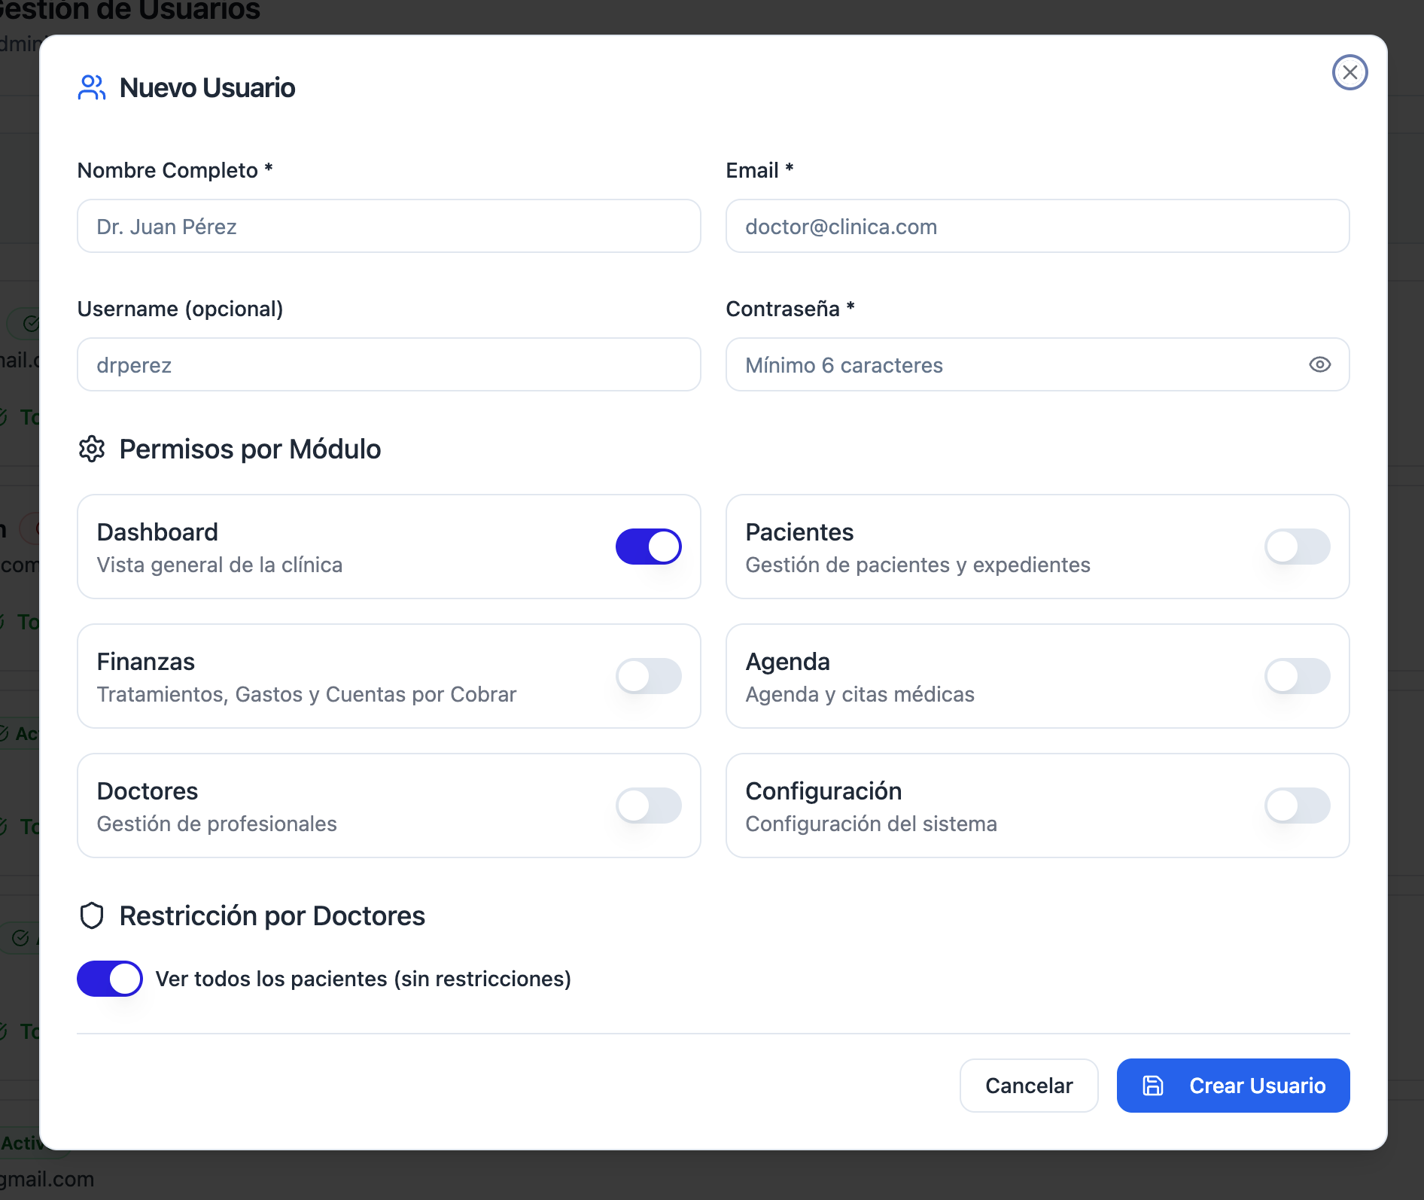Screen dimensions: 1424x1200
Task: Switch on the Doctores module toggle
Action: click(x=648, y=806)
